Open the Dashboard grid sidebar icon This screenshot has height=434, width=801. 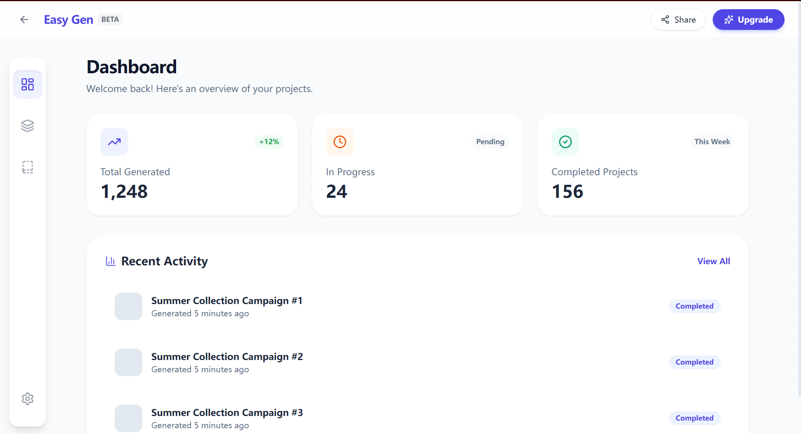point(28,84)
